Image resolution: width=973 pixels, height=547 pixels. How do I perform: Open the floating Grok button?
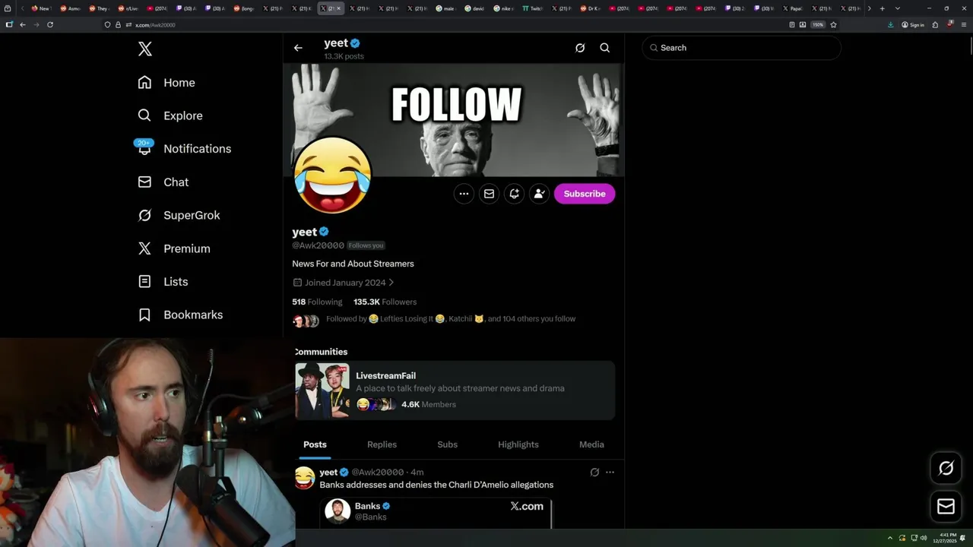point(946,468)
